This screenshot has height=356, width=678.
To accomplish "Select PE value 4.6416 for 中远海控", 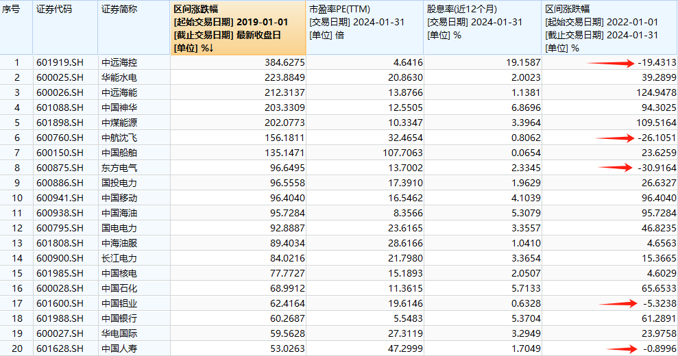I will 408,63.
